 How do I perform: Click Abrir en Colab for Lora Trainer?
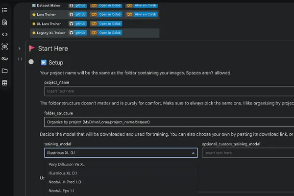click(142, 14)
